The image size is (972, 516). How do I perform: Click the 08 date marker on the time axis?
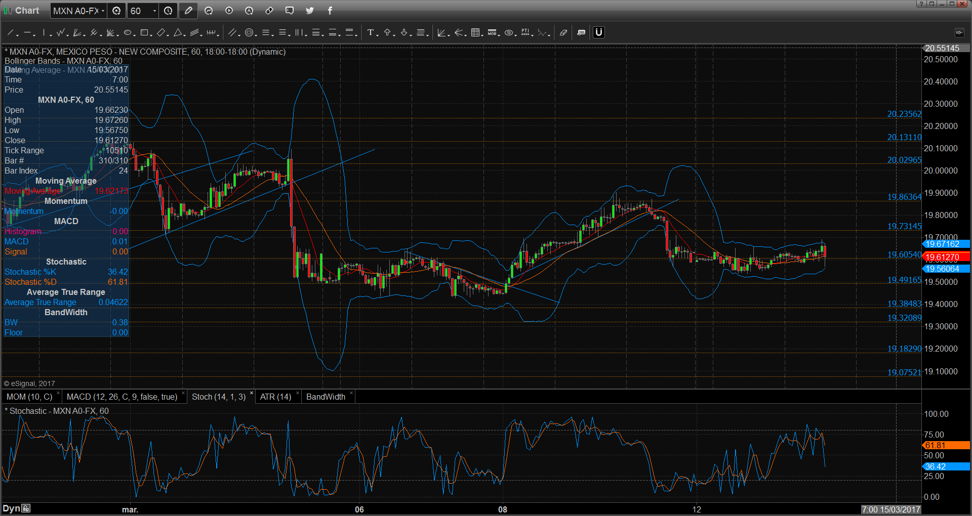[x=503, y=509]
